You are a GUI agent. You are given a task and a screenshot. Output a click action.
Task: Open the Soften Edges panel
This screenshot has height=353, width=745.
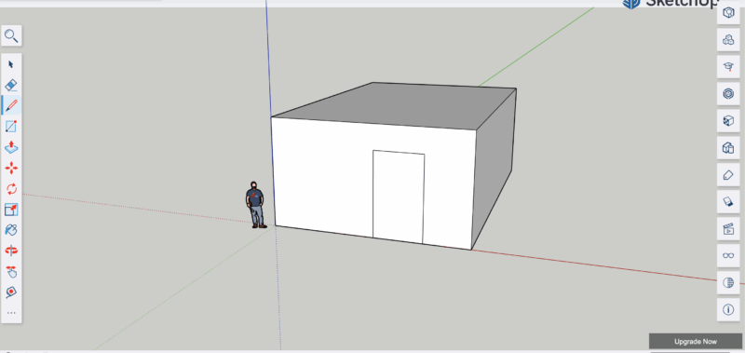728,283
